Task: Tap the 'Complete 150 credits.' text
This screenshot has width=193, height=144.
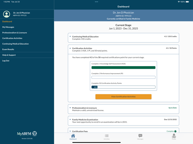Action: (x=82, y=39)
